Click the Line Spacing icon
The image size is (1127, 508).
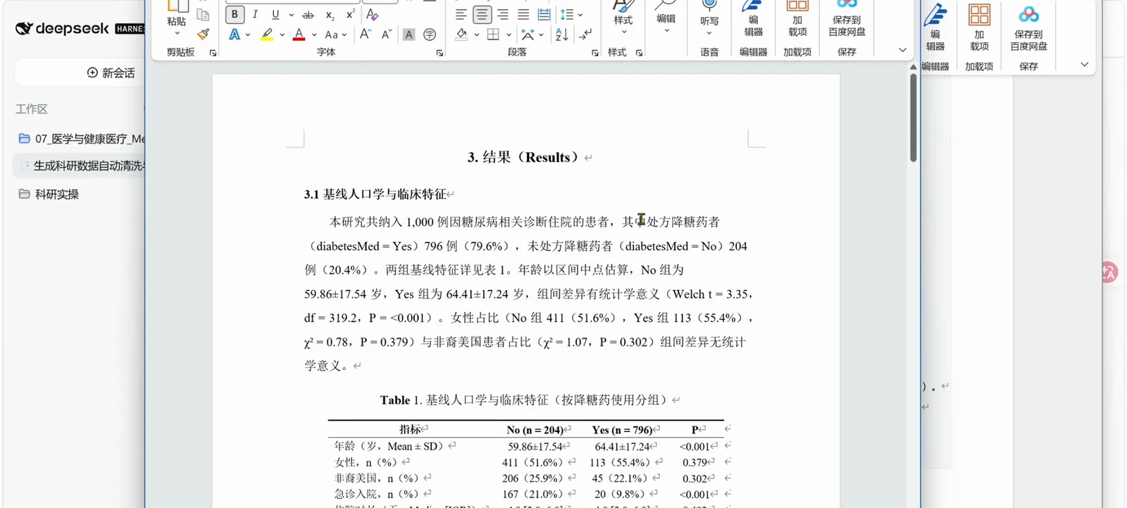[566, 14]
